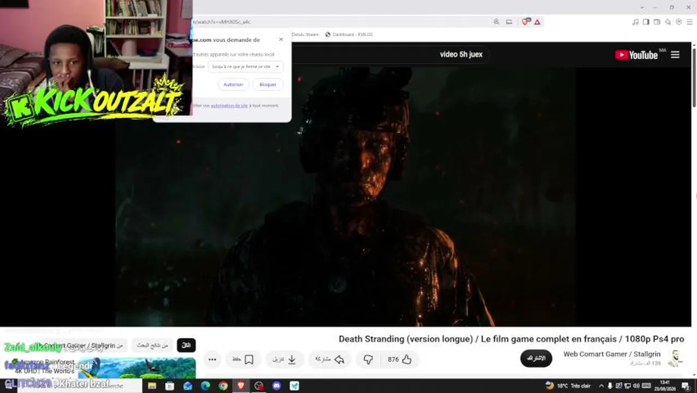
Task: Click the browser address bar URL
Action: (221, 22)
